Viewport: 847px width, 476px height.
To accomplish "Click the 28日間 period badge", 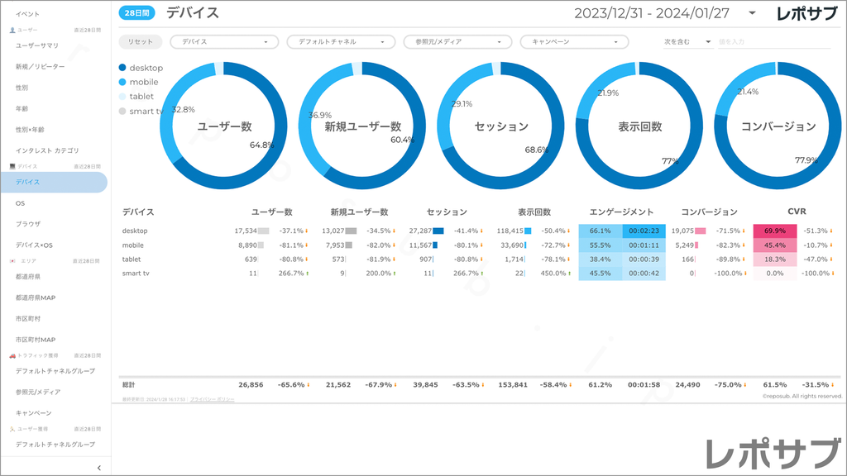I will 136,13.
